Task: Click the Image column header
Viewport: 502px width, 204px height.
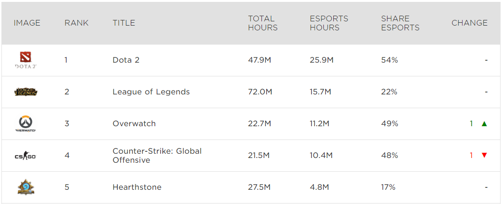Action: point(27,23)
